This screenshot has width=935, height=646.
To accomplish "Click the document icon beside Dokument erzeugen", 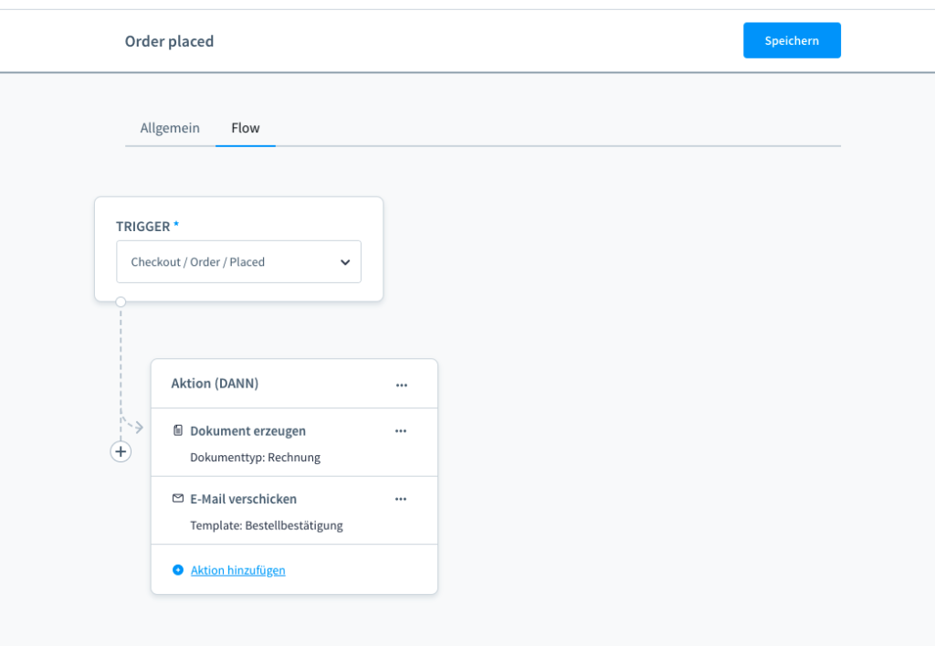I will 178,430.
